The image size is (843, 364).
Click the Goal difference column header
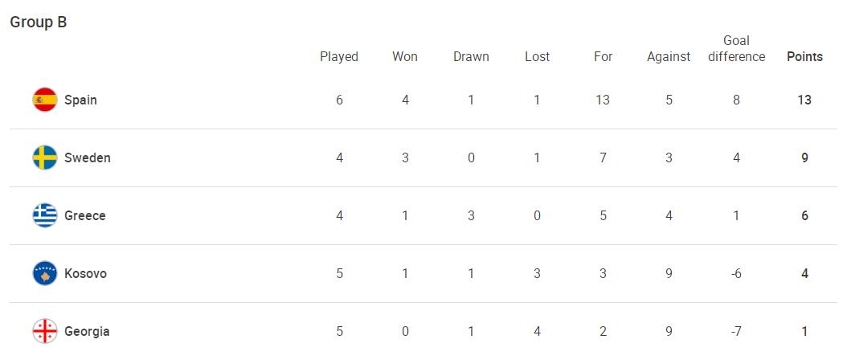pos(737,48)
